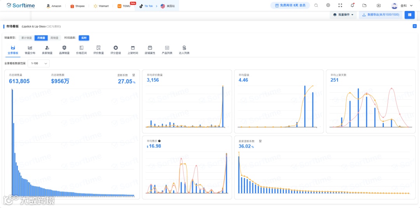Close the 市场看板 panel
This screenshot has height=208, width=420.
(415, 26)
